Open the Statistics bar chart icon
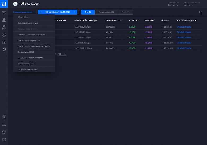207x145 pixels. [x=4, y=20]
